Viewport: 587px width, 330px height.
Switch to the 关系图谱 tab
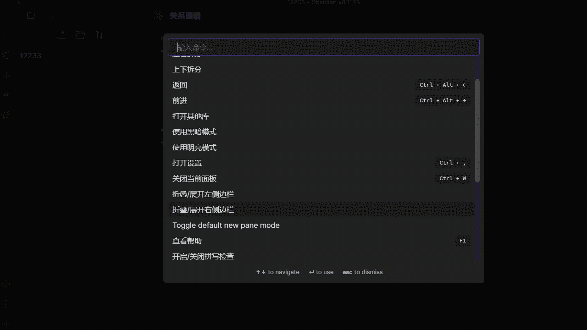tap(185, 16)
